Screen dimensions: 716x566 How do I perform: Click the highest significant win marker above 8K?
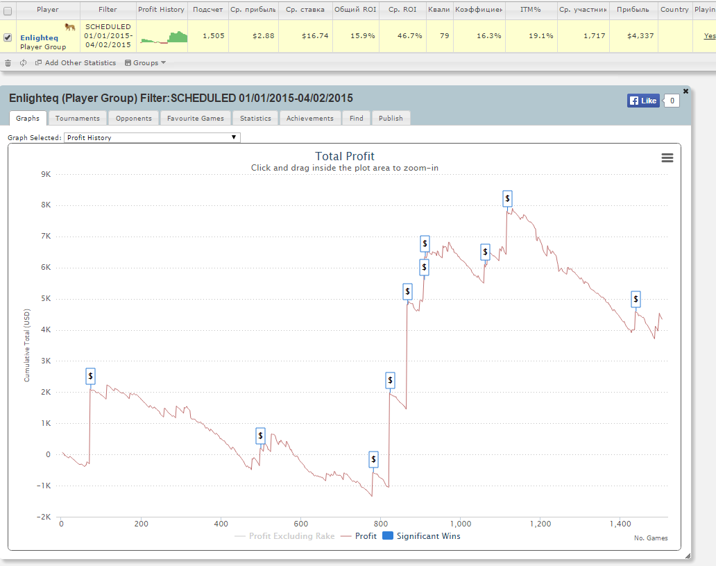click(x=507, y=198)
